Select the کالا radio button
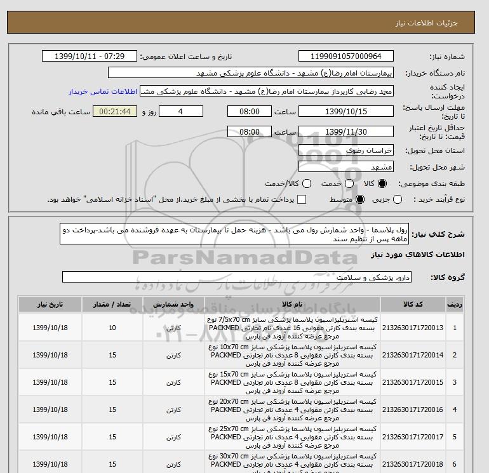The image size is (489, 473). tap(382, 183)
